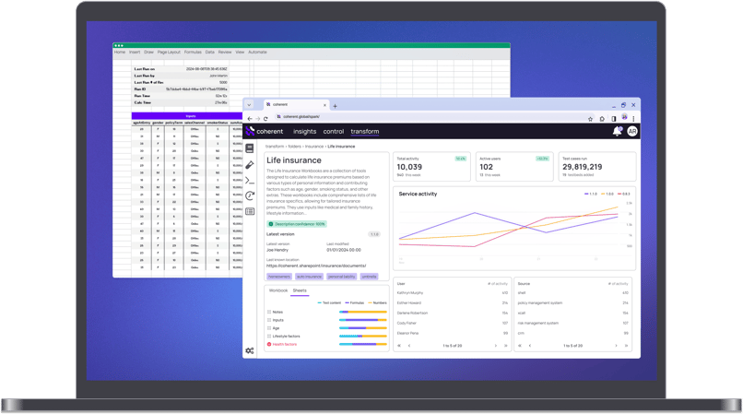This screenshot has height=414, width=743.
Task: Click the umbrella tag
Action: [x=369, y=277]
